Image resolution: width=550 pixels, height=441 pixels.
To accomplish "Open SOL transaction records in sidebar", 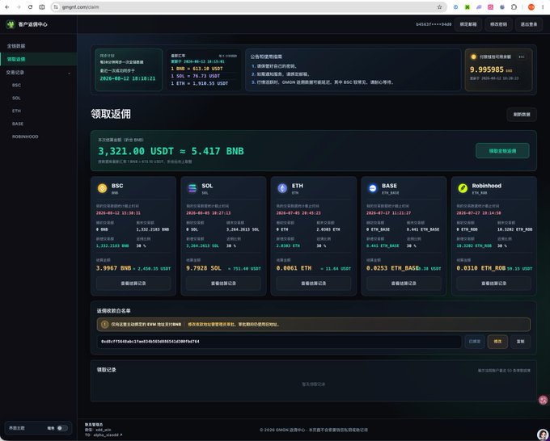I will (x=16, y=98).
